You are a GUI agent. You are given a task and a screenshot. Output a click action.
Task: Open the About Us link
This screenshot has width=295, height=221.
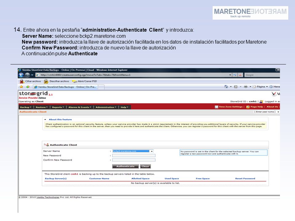pyautogui.click(x=272, y=107)
